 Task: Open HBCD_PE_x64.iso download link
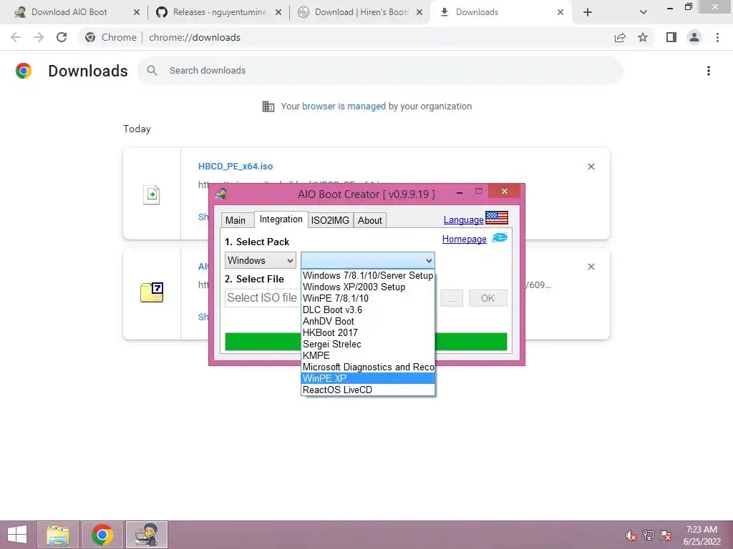[235, 166]
